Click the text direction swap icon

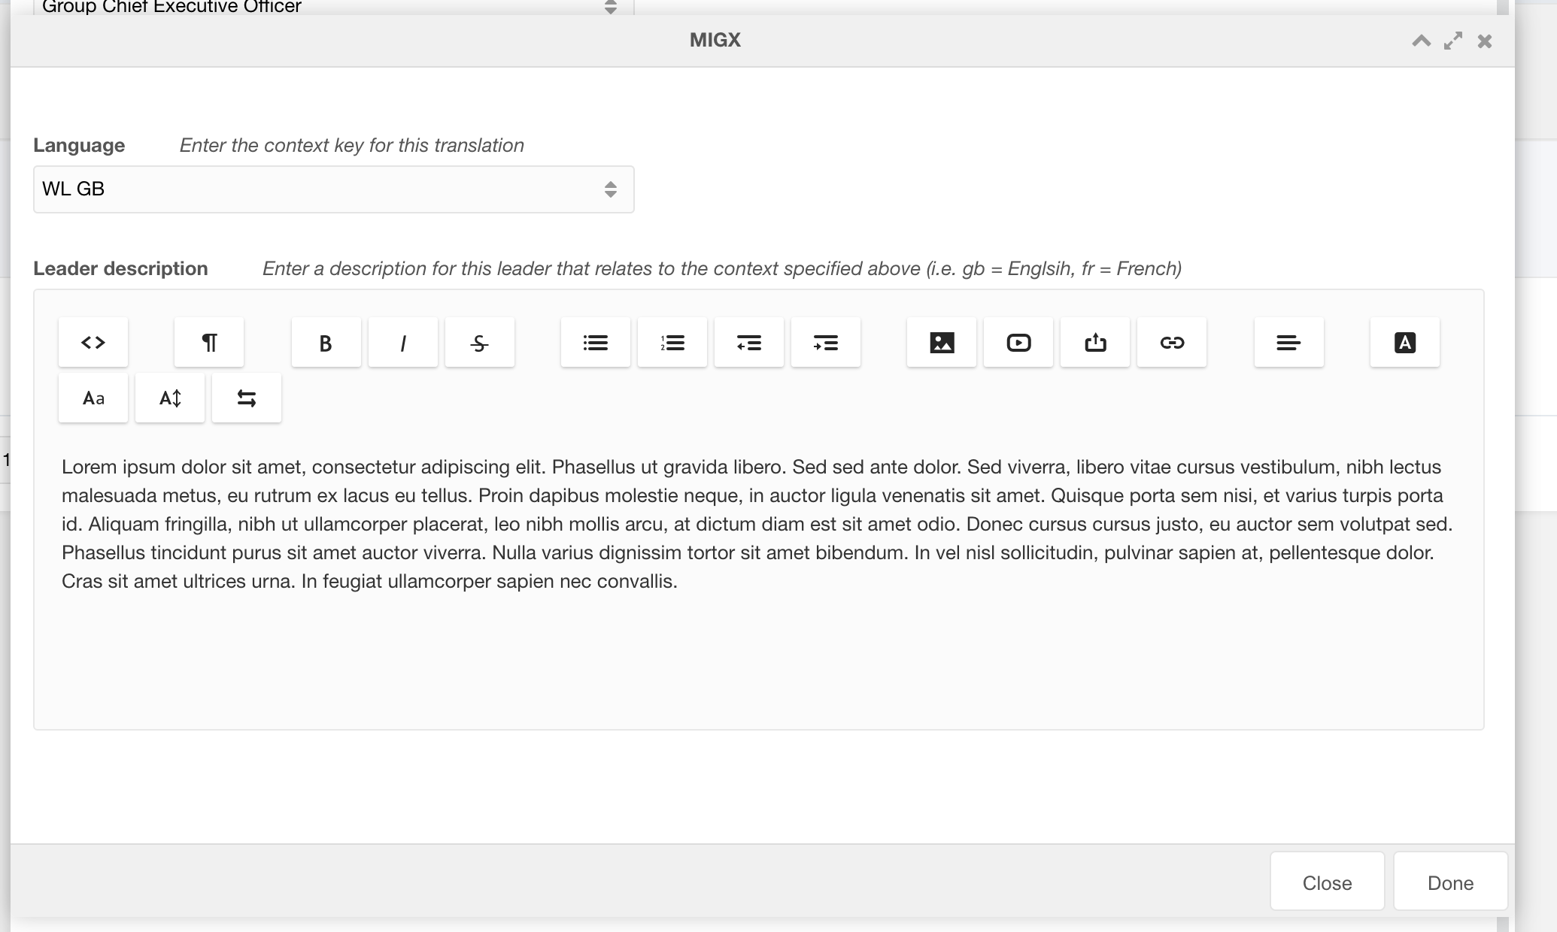(x=247, y=398)
